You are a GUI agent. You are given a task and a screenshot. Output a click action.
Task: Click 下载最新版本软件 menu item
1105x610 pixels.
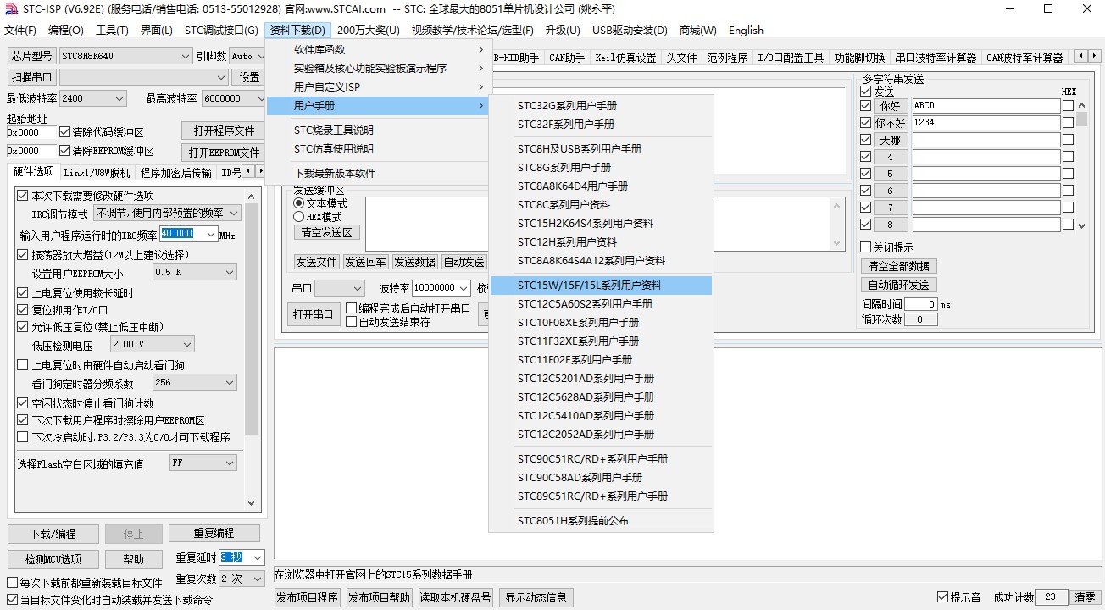click(379, 173)
